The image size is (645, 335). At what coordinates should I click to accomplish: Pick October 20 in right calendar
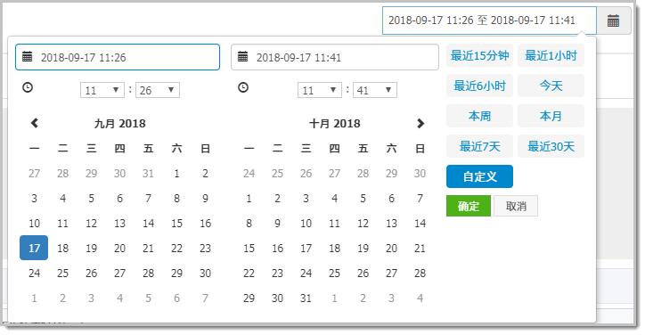pos(391,248)
